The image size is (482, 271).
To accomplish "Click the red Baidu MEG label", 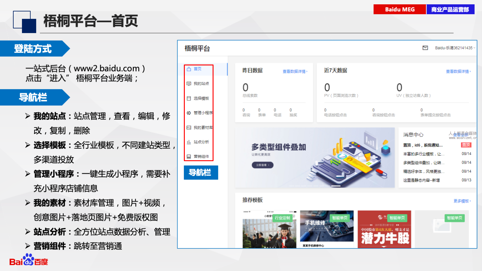I will (x=400, y=9).
